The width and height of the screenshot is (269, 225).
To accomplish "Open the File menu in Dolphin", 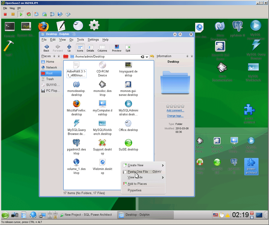I will click(44, 40).
